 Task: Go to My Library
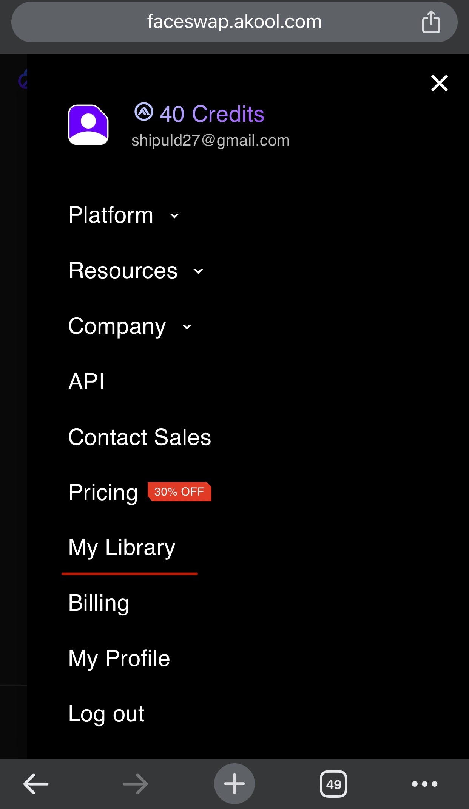pyautogui.click(x=122, y=548)
